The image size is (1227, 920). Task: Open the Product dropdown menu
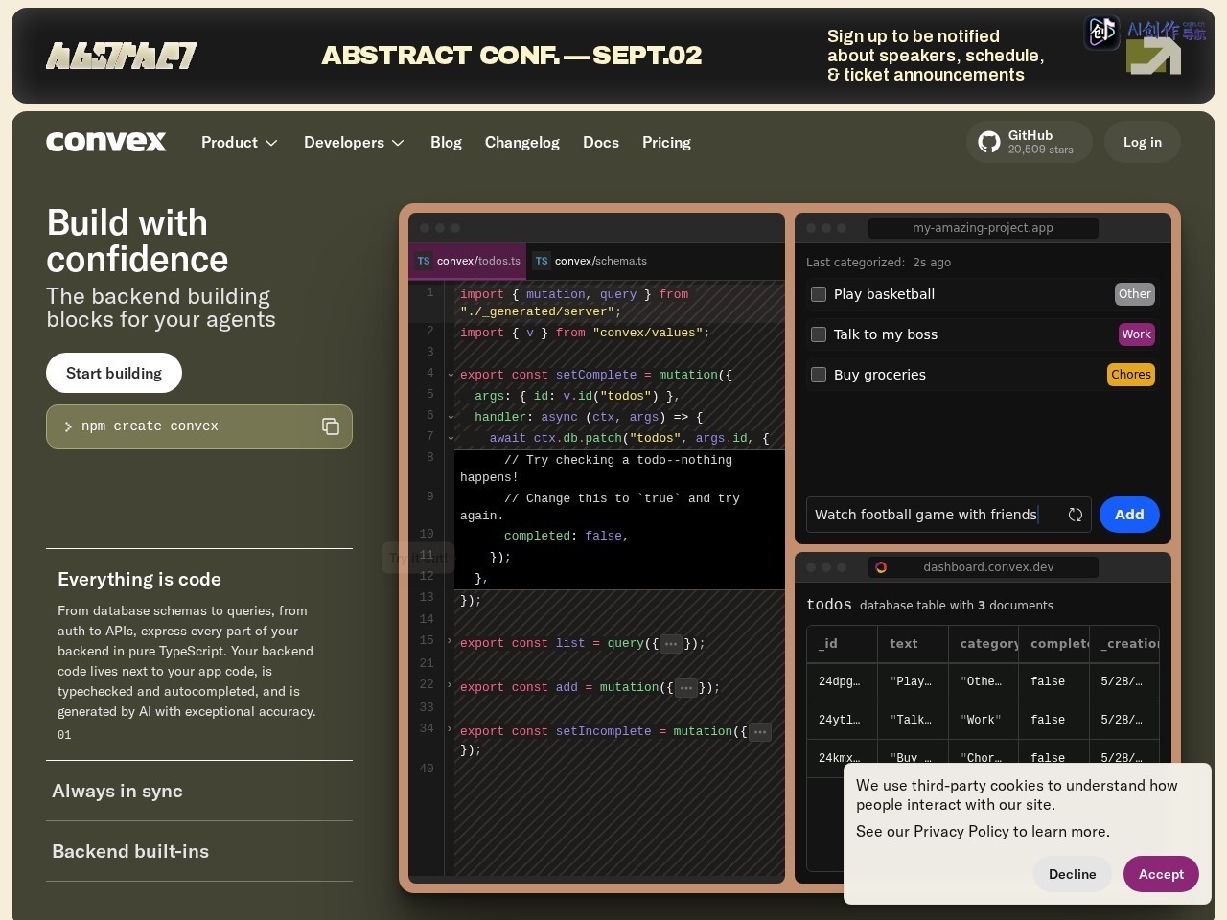(240, 143)
